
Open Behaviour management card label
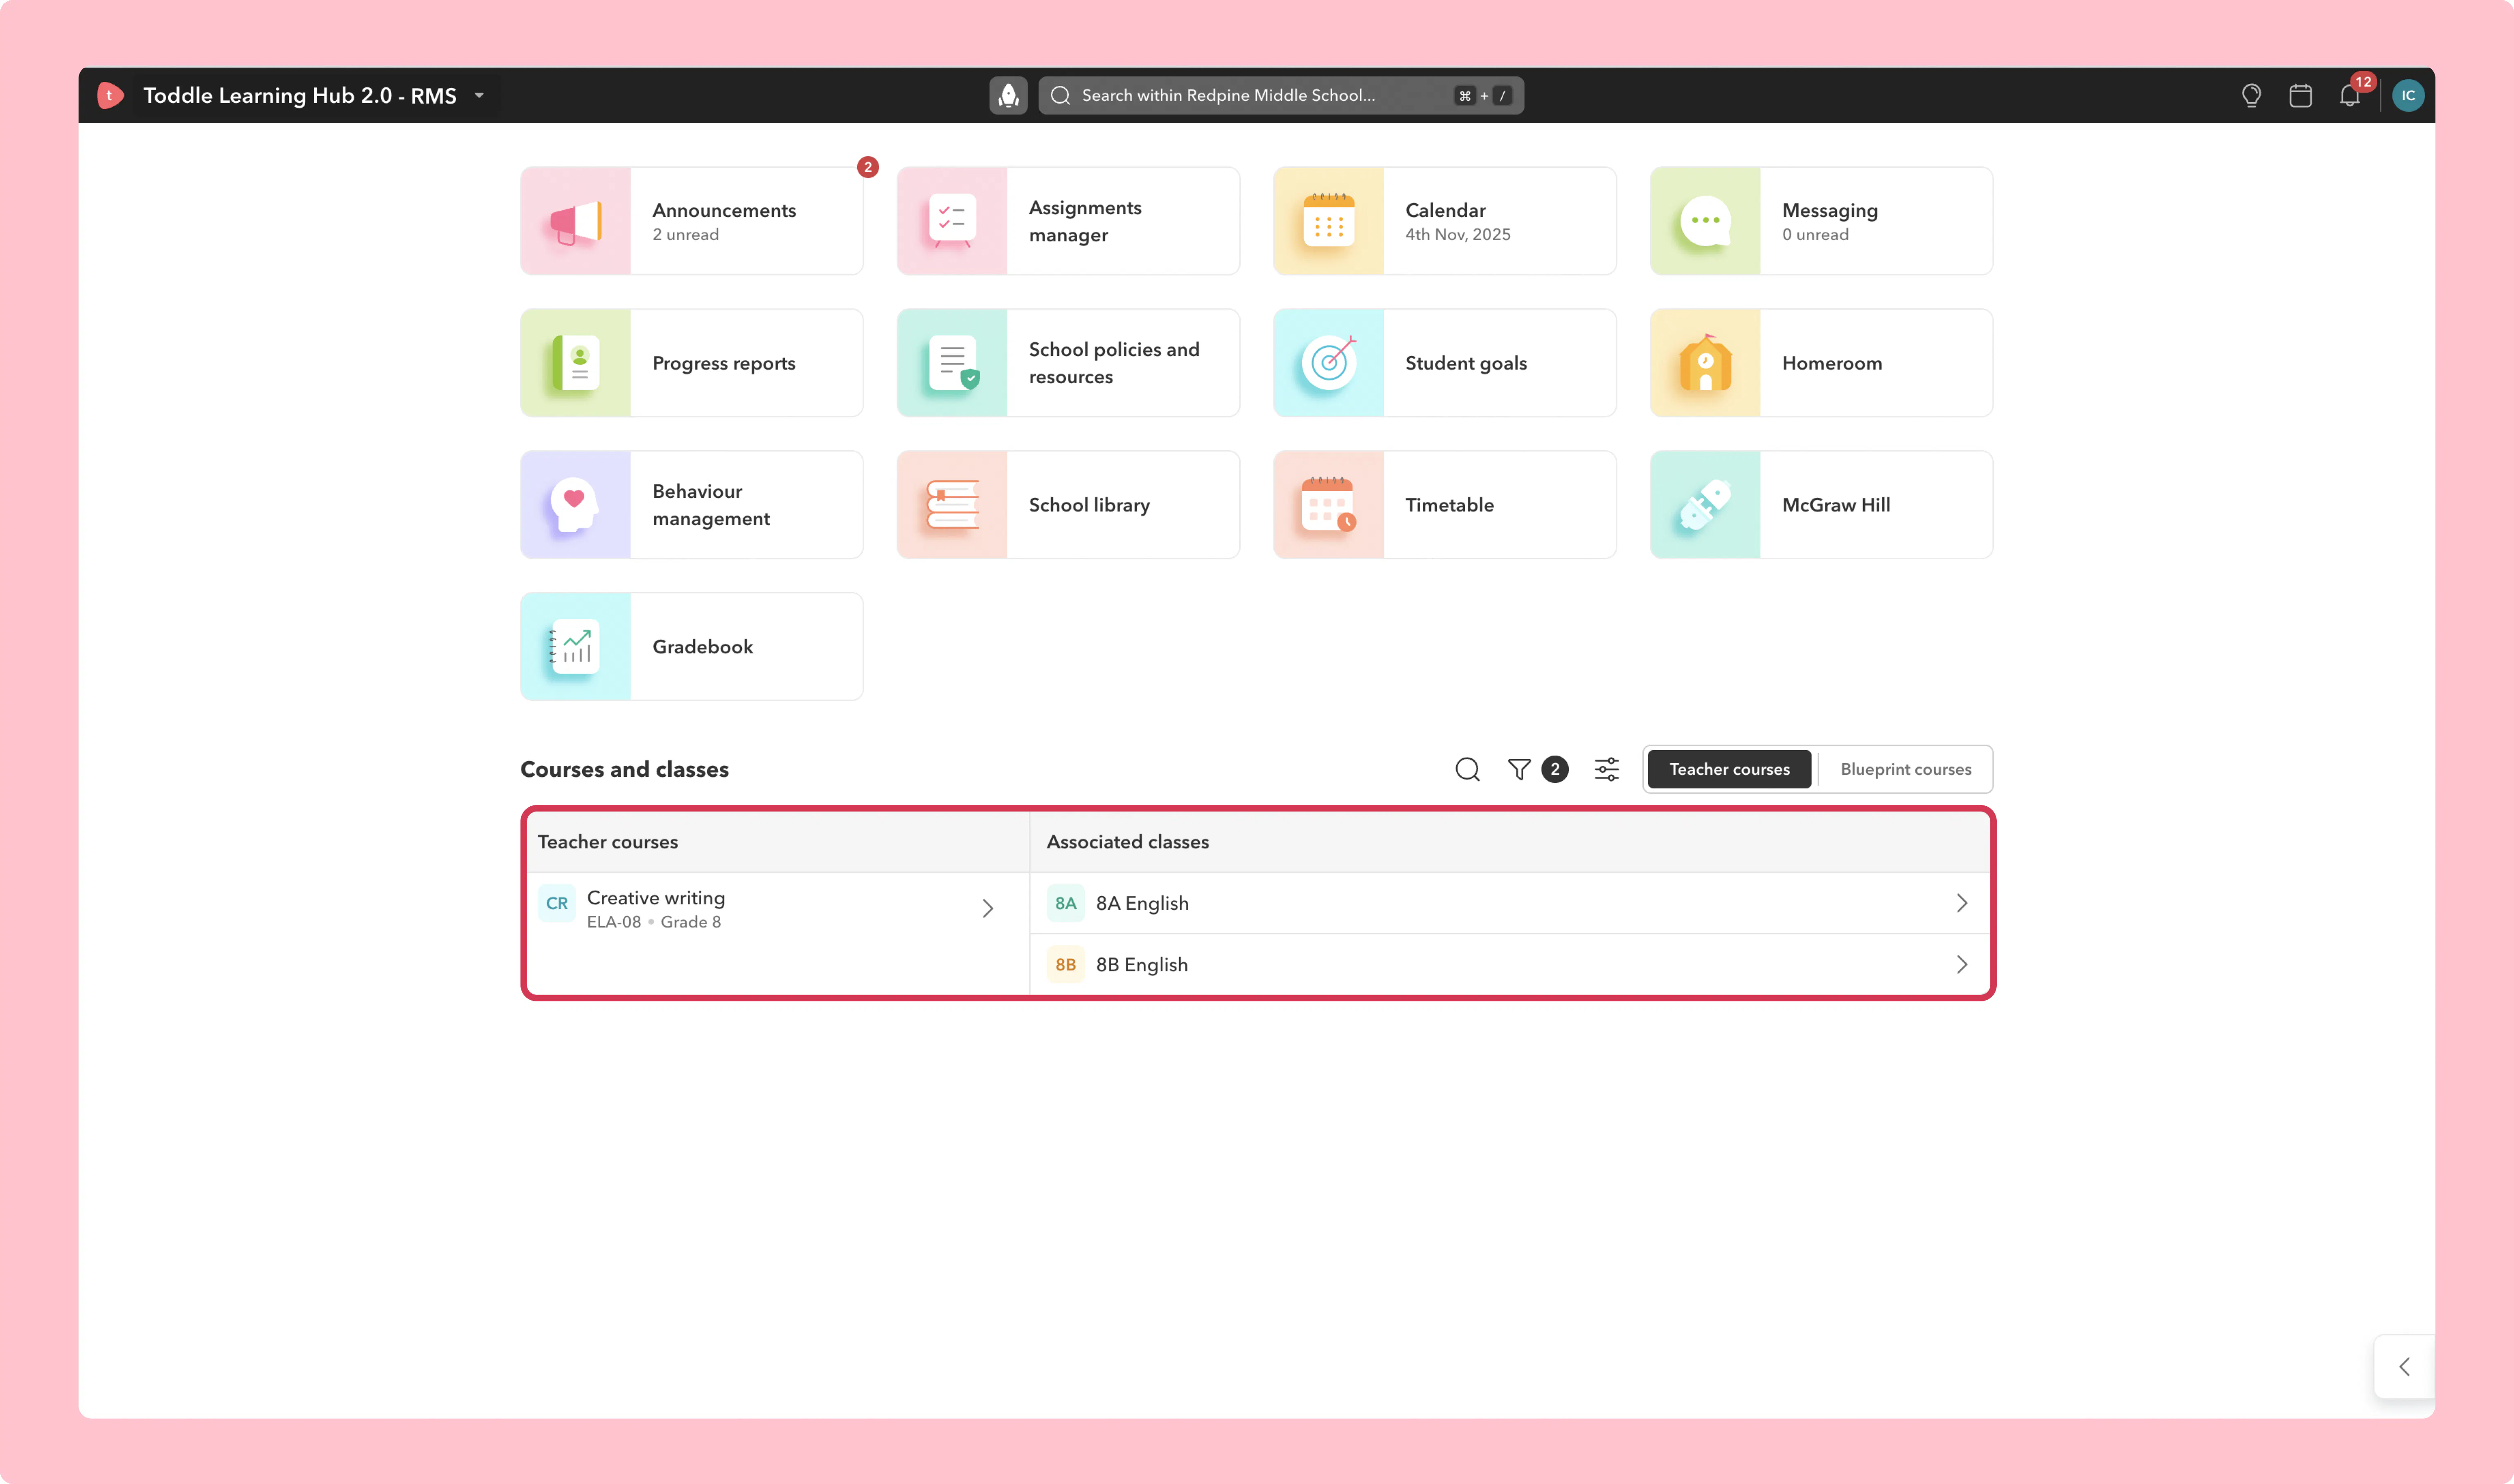pyautogui.click(x=711, y=505)
